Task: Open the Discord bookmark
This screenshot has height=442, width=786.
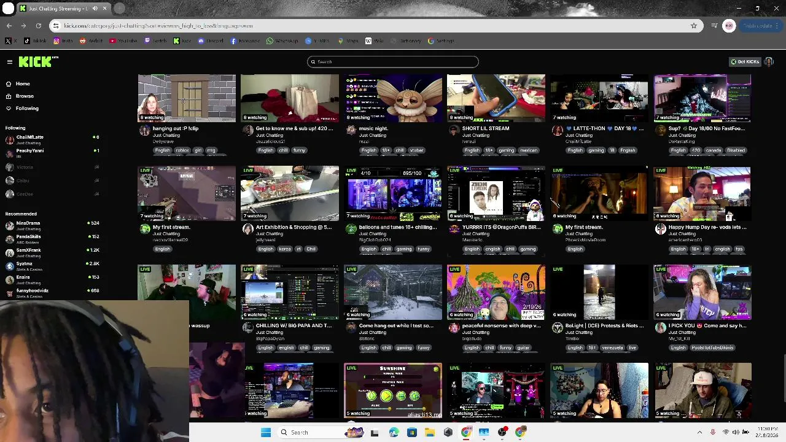Action: point(211,41)
